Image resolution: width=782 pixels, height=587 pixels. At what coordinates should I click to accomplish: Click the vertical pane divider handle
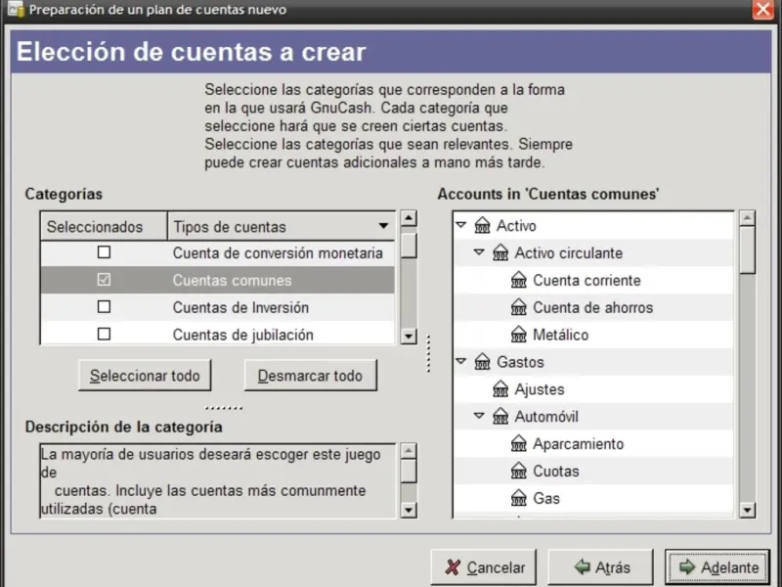(x=428, y=354)
